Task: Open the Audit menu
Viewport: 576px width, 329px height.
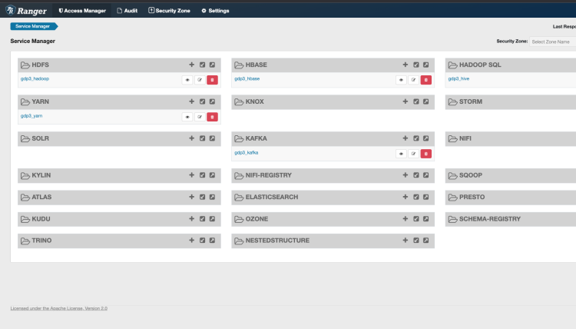Action: pos(127,11)
